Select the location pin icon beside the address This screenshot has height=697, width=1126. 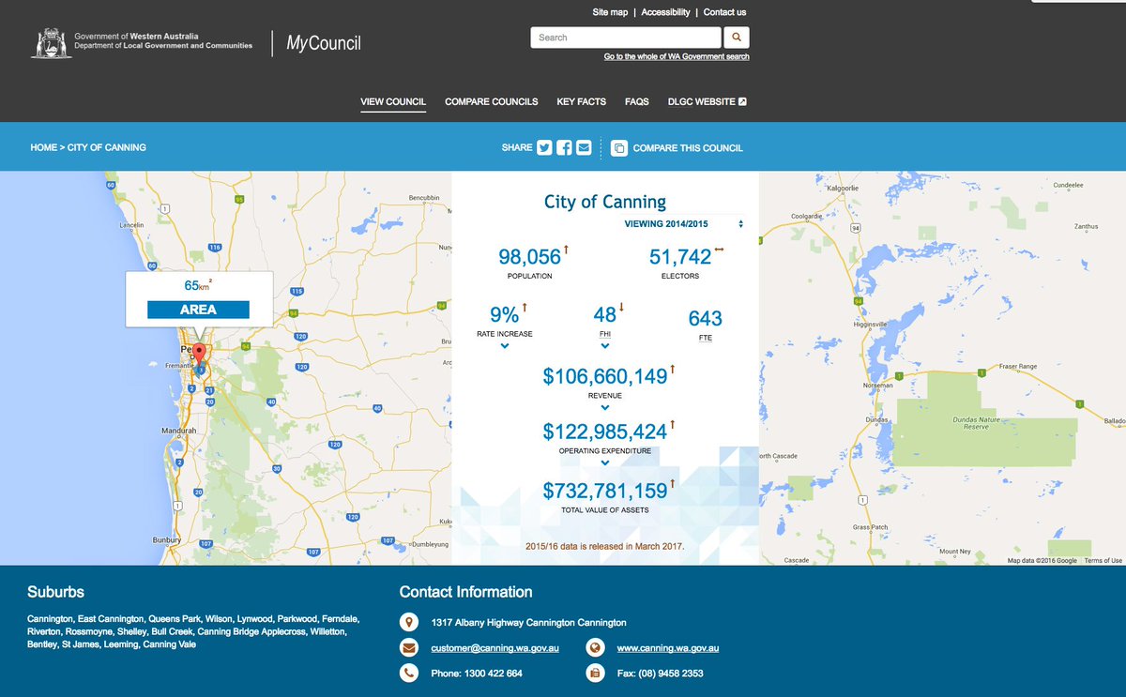pyautogui.click(x=409, y=622)
